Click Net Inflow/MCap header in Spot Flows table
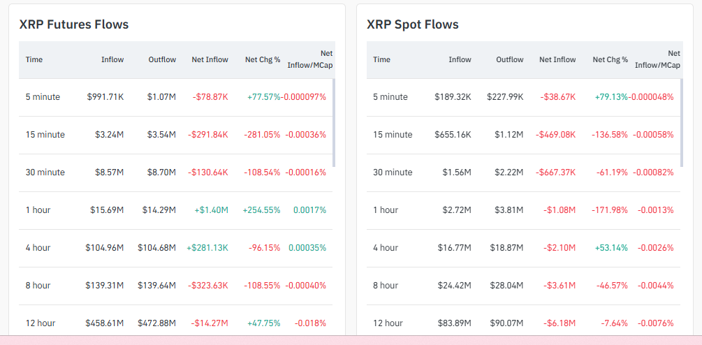 point(657,59)
